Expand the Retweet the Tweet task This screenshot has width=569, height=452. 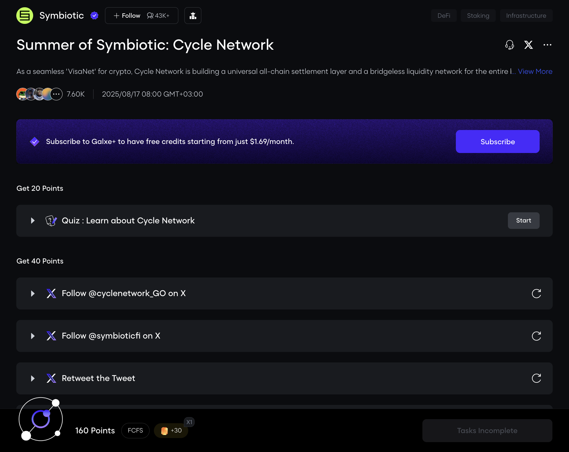(33, 378)
